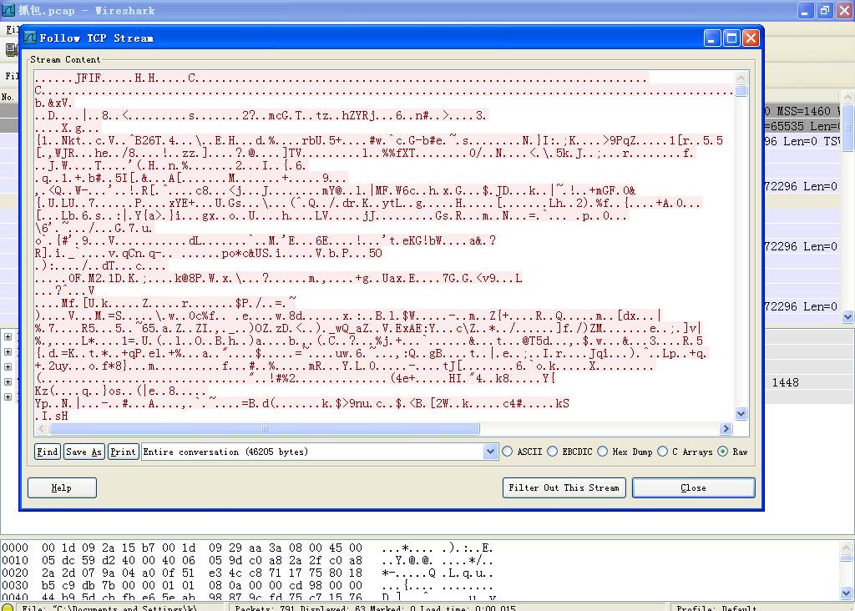
Task: Click the Save As button
Action: [x=83, y=452]
